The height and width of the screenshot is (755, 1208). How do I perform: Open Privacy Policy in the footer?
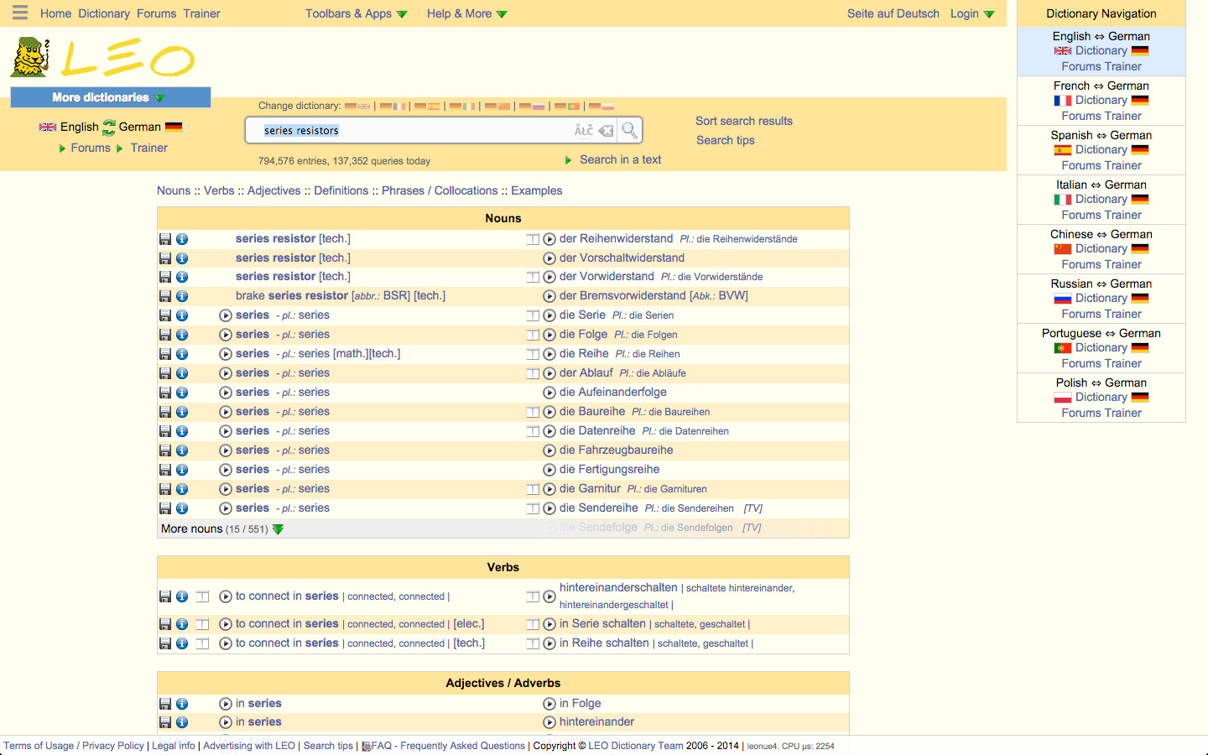tap(113, 746)
